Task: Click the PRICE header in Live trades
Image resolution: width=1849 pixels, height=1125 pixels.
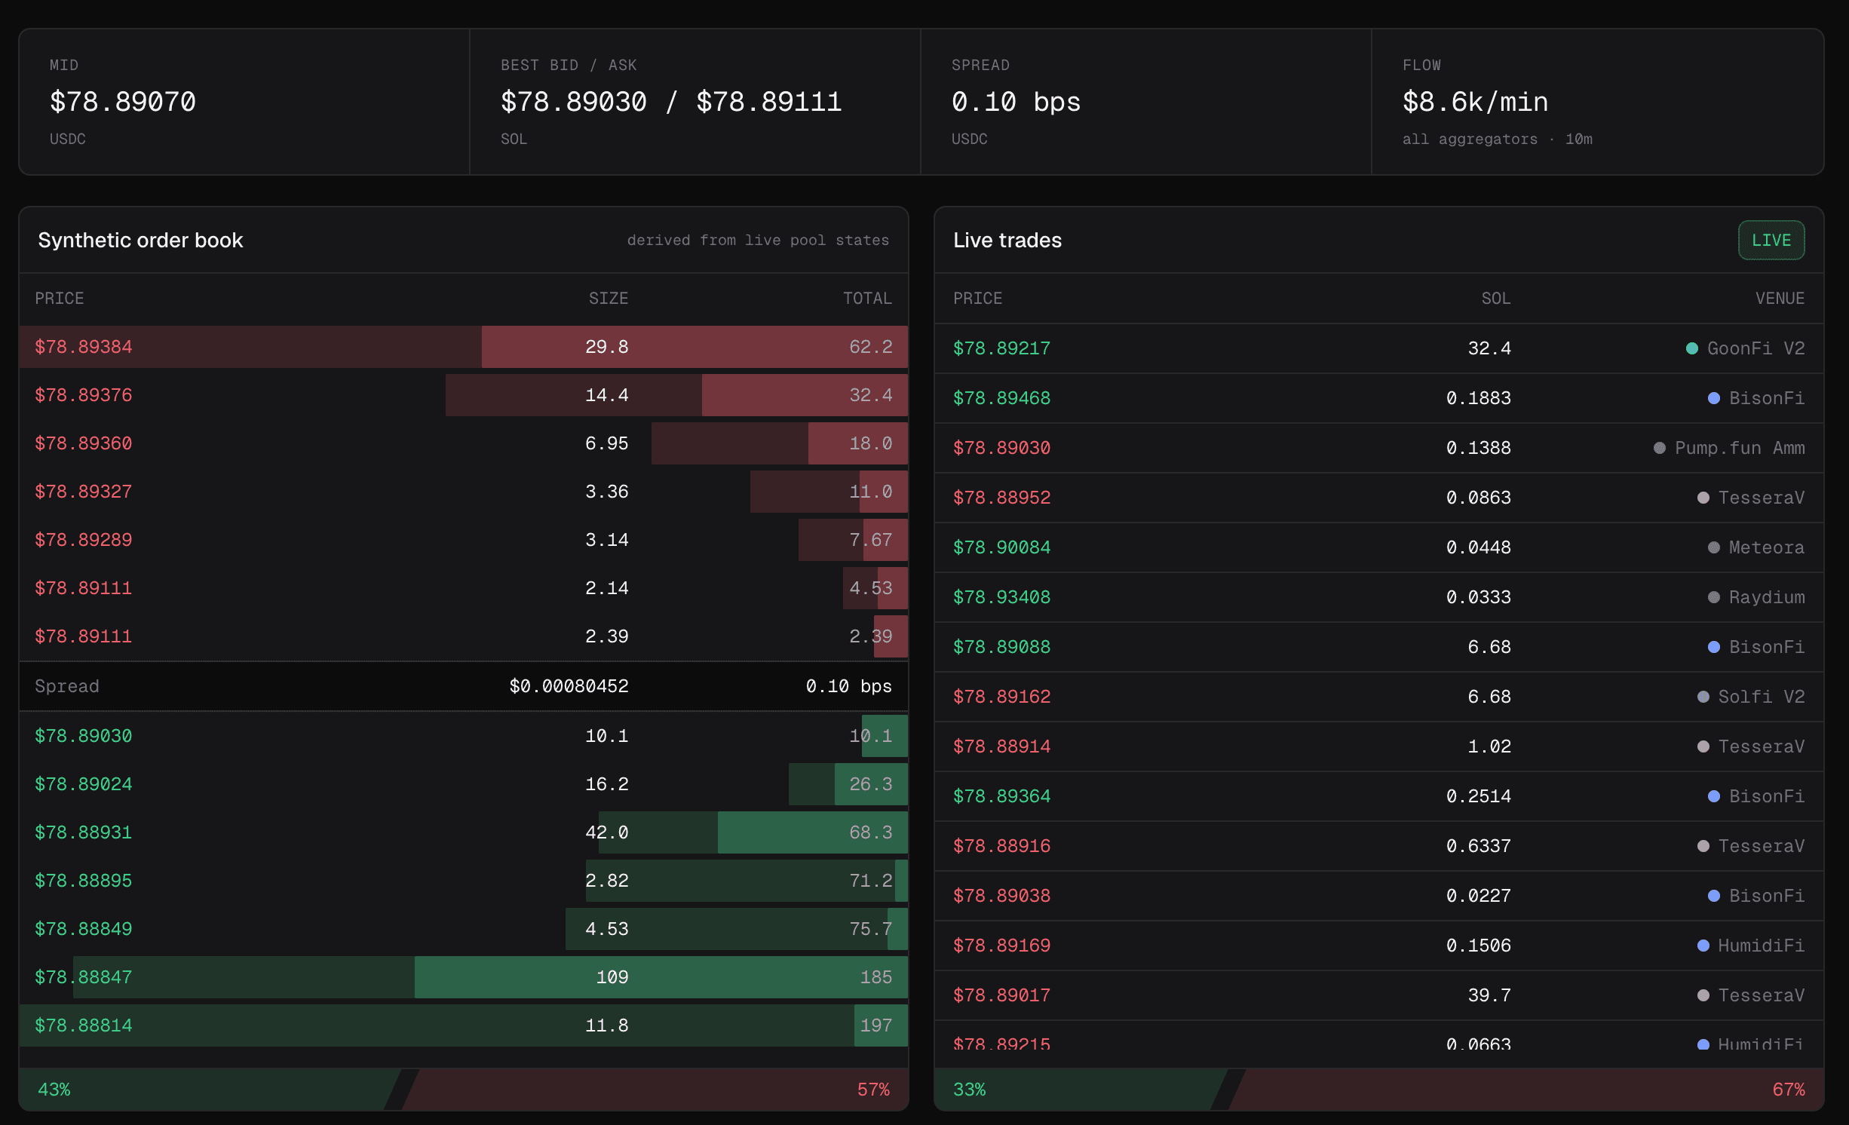Action: pyautogui.click(x=978, y=299)
